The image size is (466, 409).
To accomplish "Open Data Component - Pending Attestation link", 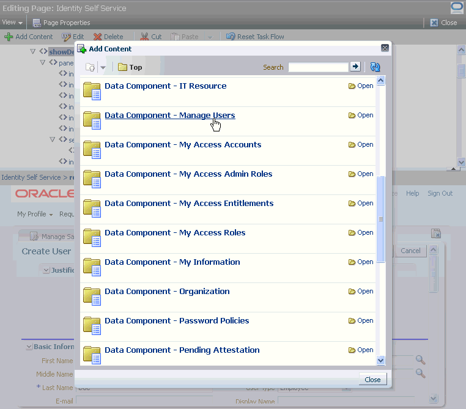I will (x=182, y=350).
